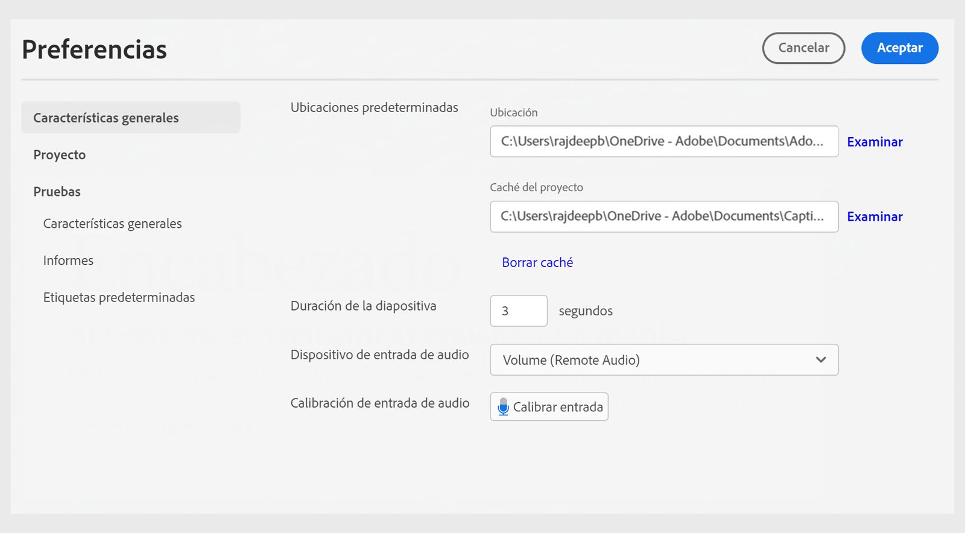Click the Duración de la diapositiva label
Image resolution: width=965 pixels, height=533 pixels.
[x=363, y=306]
